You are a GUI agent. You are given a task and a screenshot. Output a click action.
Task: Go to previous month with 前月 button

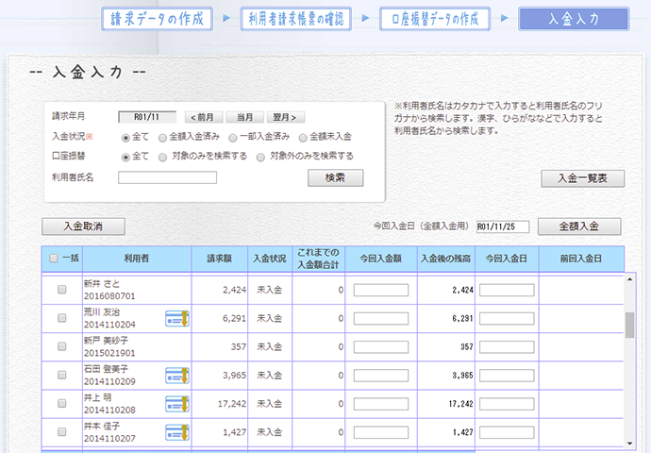[x=205, y=117]
